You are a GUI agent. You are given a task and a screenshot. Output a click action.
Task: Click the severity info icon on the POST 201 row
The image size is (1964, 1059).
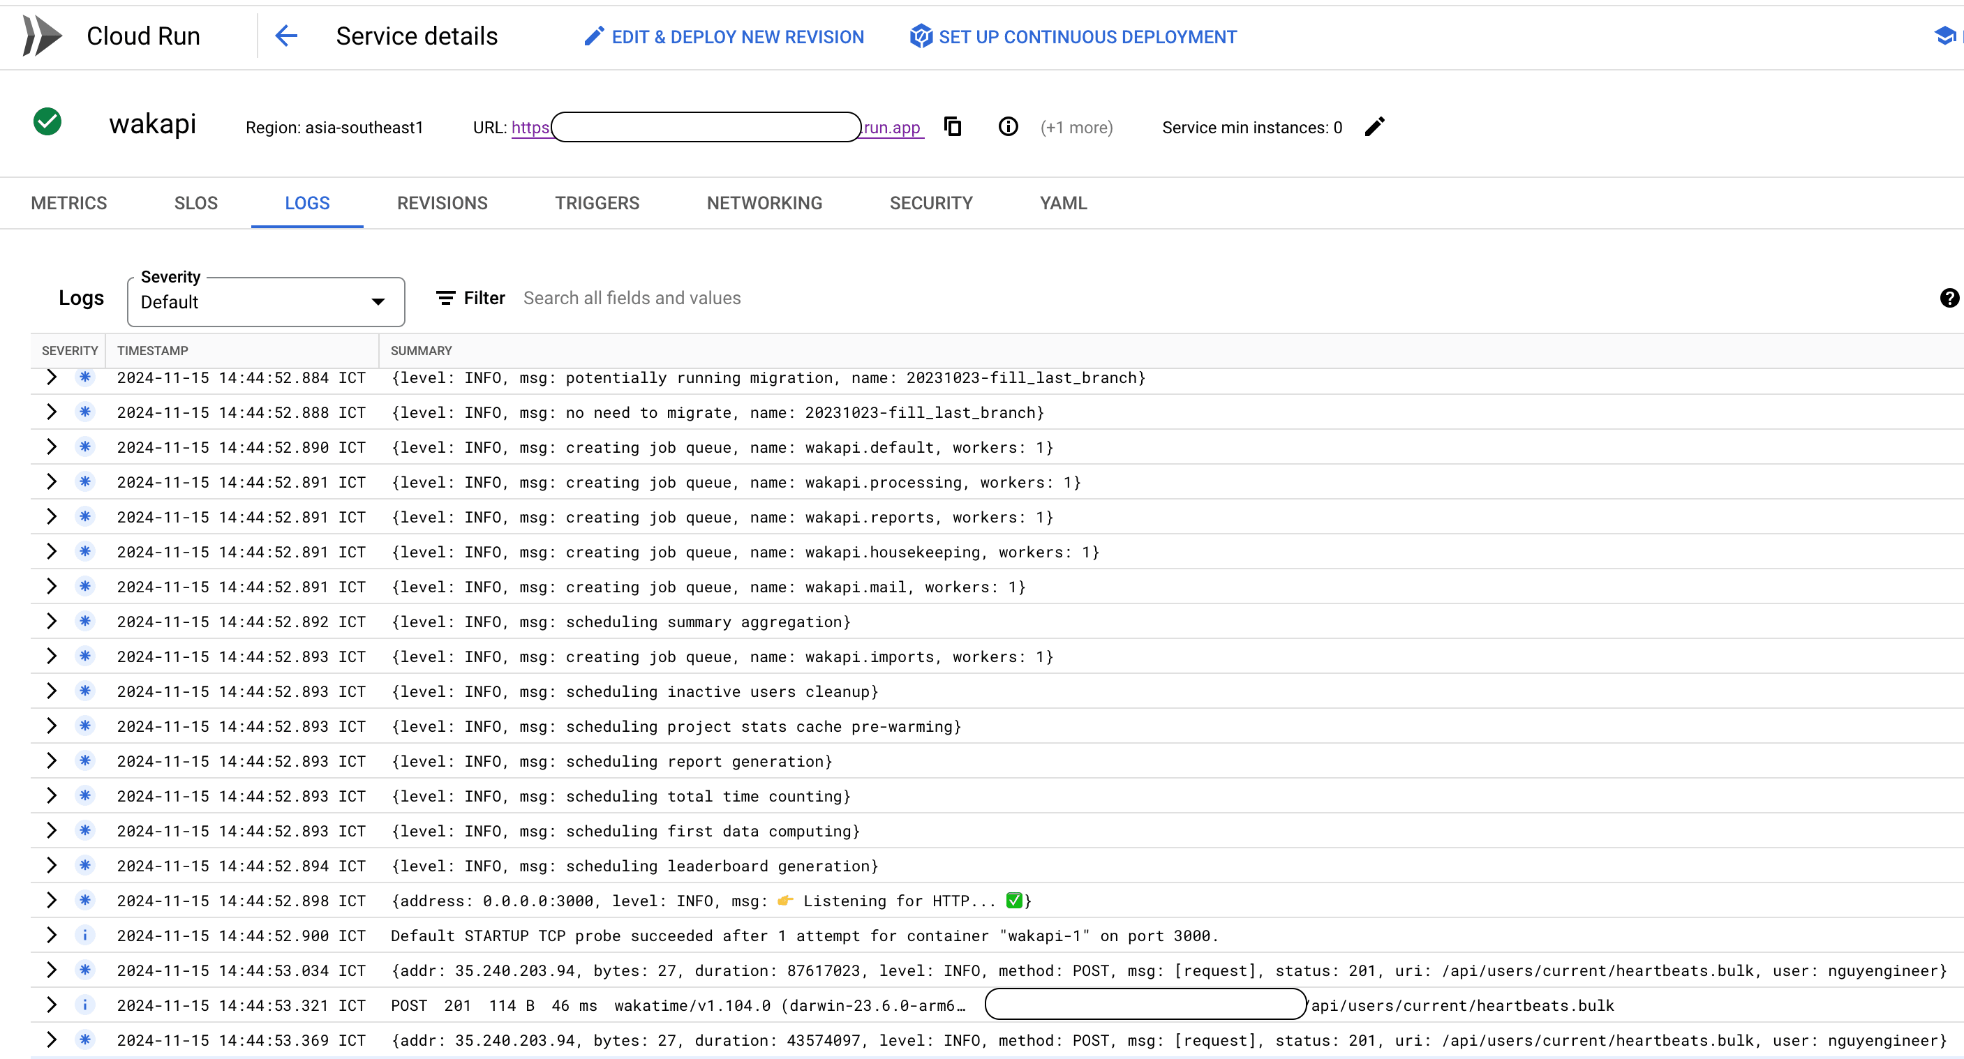(x=84, y=1005)
